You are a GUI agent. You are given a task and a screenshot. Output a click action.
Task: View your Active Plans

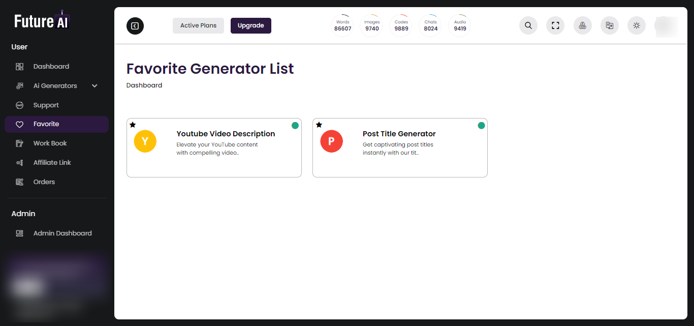point(198,25)
